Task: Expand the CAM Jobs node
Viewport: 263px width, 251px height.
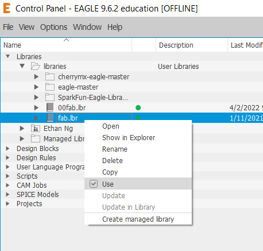Action: (7, 186)
